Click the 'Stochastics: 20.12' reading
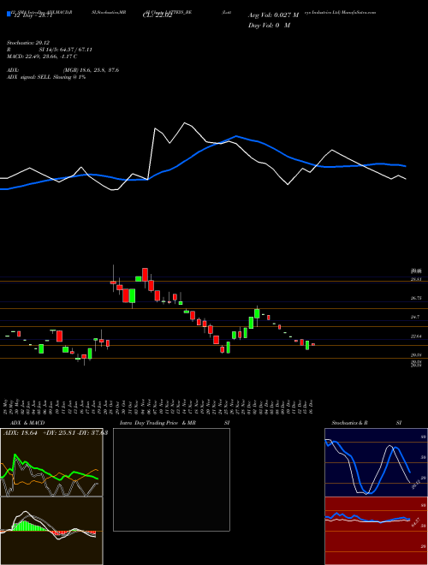Image resolution: width=428 pixels, height=565 pixels. click(28, 43)
